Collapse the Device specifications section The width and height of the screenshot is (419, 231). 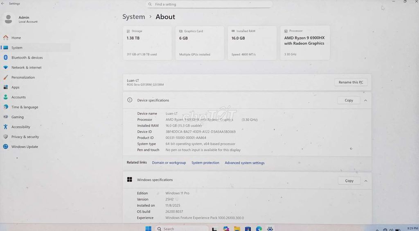365,100
